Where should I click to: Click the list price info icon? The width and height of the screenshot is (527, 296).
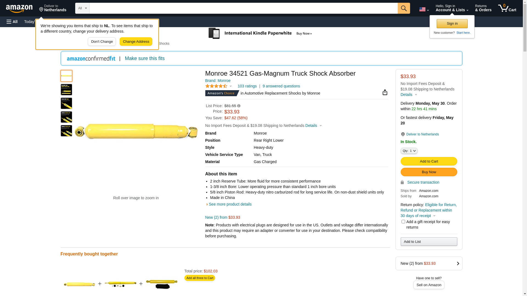coord(239,106)
